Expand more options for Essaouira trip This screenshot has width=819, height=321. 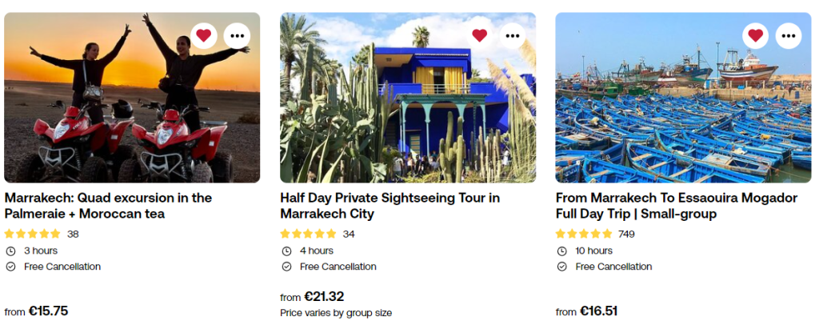tap(789, 35)
